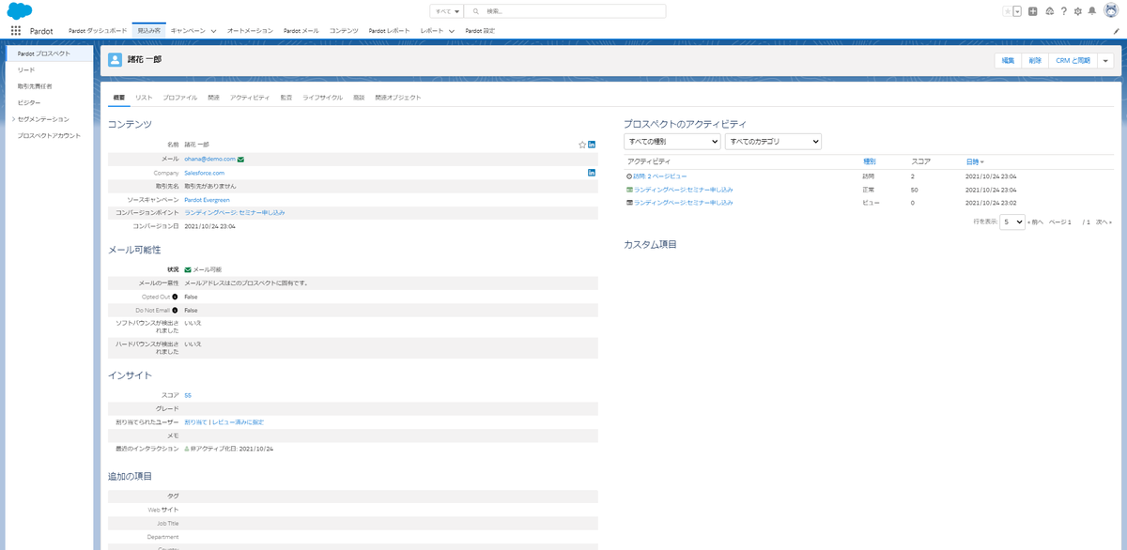Click the favorites star icon in header
The height and width of the screenshot is (550, 1127).
point(1007,11)
